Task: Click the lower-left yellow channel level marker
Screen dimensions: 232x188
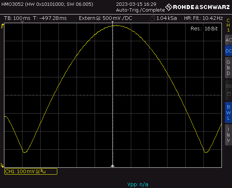Action: (x=3, y=164)
